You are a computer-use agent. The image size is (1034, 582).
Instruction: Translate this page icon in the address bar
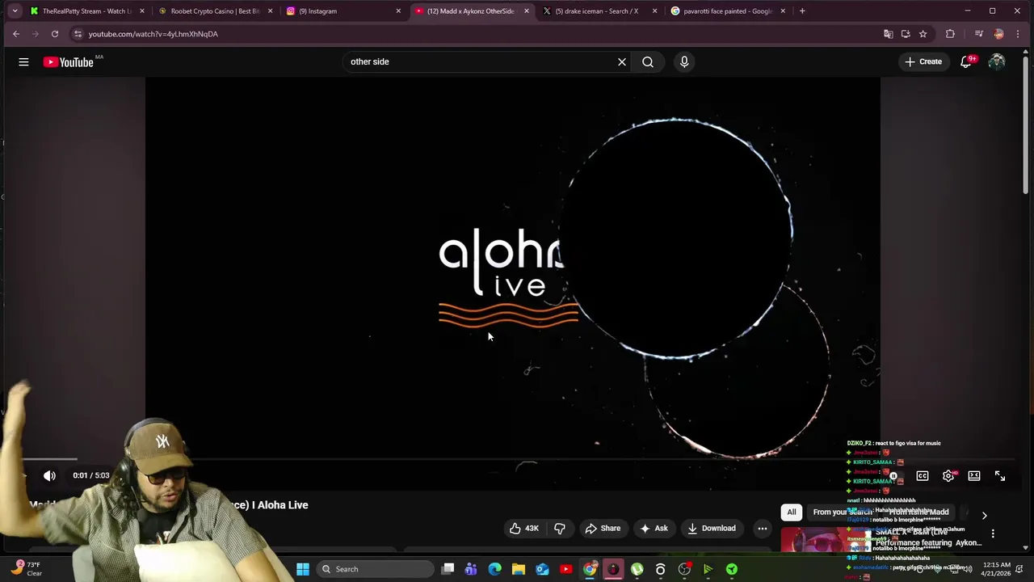[889, 34]
